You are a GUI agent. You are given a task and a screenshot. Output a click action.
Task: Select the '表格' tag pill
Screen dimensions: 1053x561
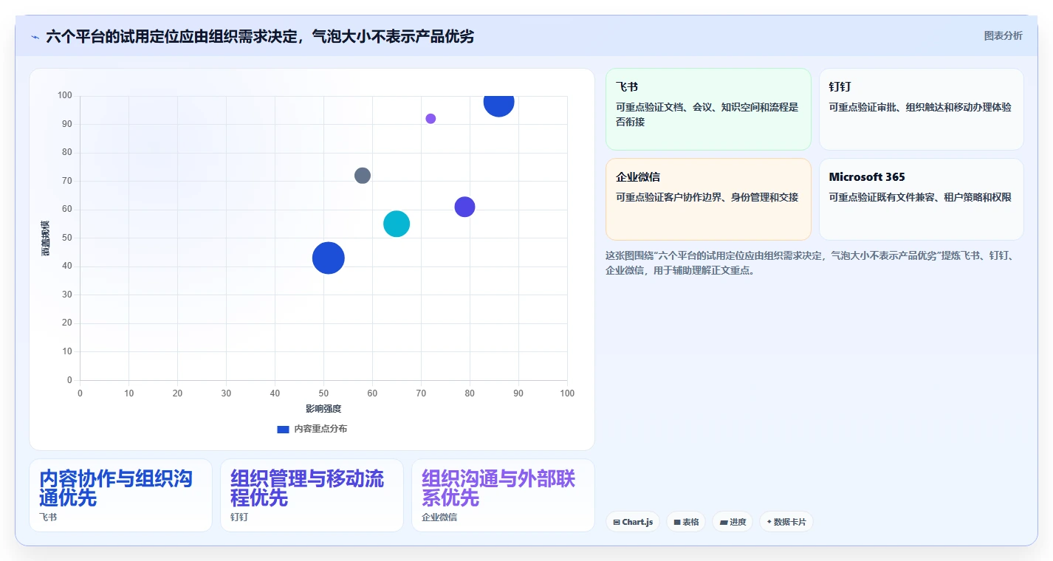pos(686,522)
